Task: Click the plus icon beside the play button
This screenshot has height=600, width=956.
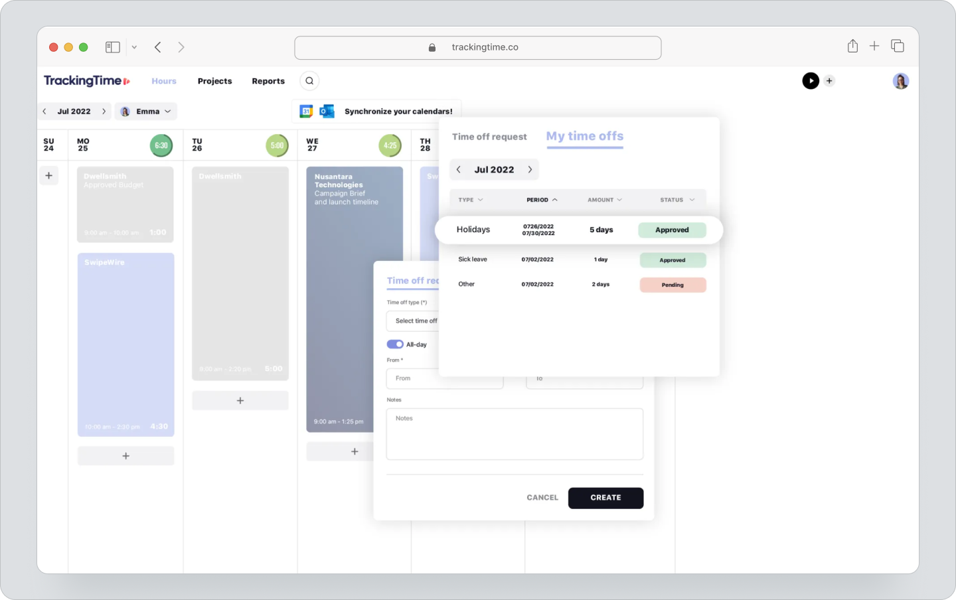Action: click(829, 80)
